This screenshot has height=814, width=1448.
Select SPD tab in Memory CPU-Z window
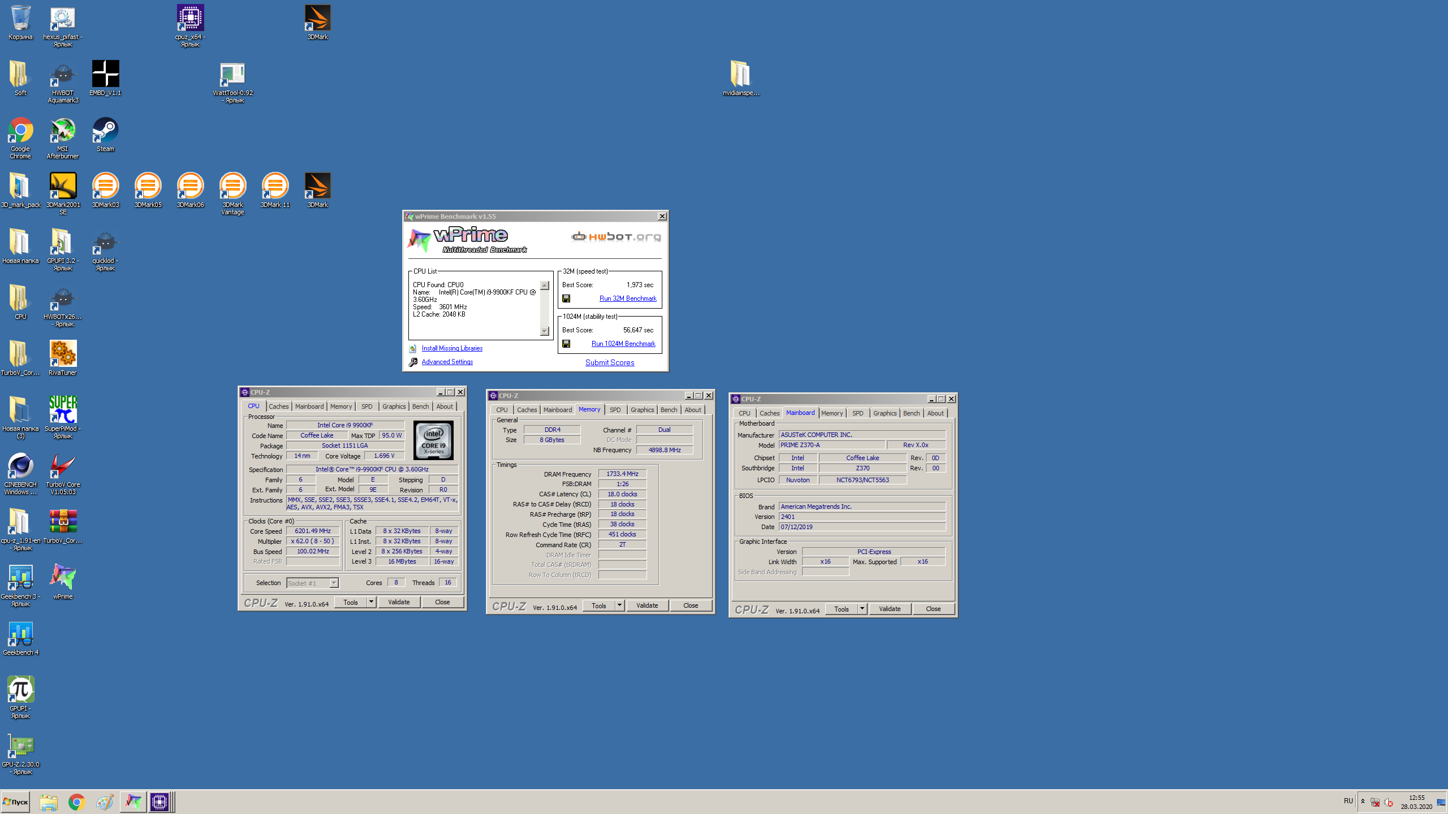(615, 410)
